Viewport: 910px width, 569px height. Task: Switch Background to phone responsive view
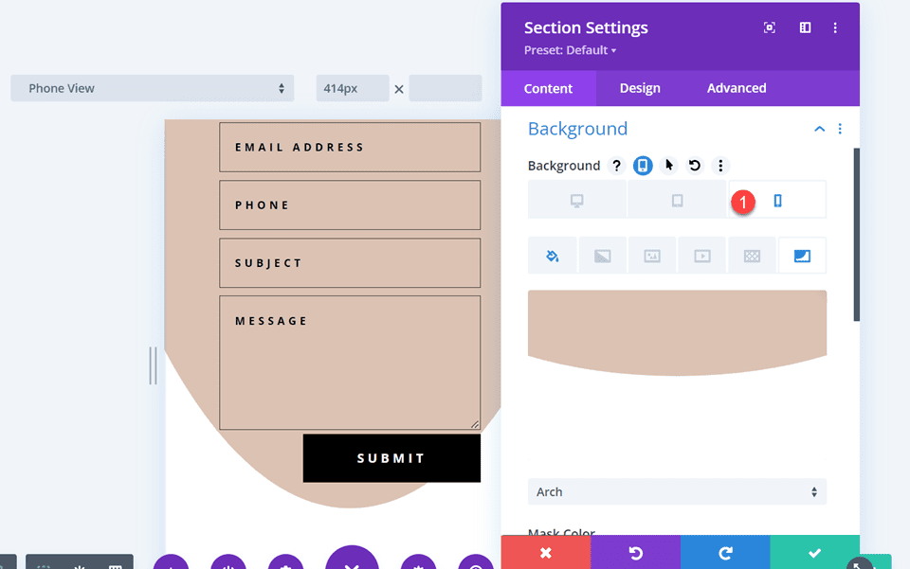[x=777, y=199]
